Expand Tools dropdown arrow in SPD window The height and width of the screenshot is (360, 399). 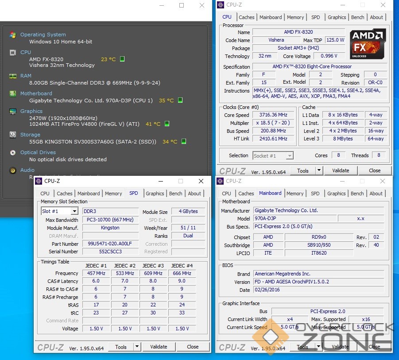(x=137, y=347)
